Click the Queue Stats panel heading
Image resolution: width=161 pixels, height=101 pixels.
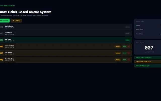(140, 21)
